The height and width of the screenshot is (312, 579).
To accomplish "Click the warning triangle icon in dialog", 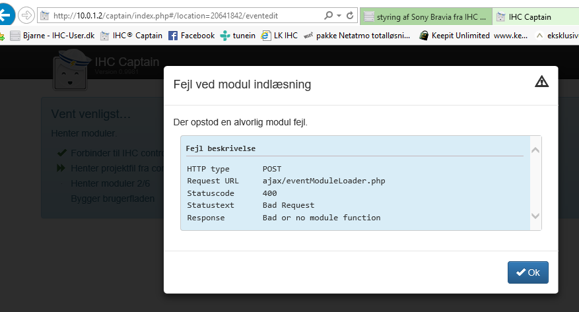I will click(x=541, y=82).
